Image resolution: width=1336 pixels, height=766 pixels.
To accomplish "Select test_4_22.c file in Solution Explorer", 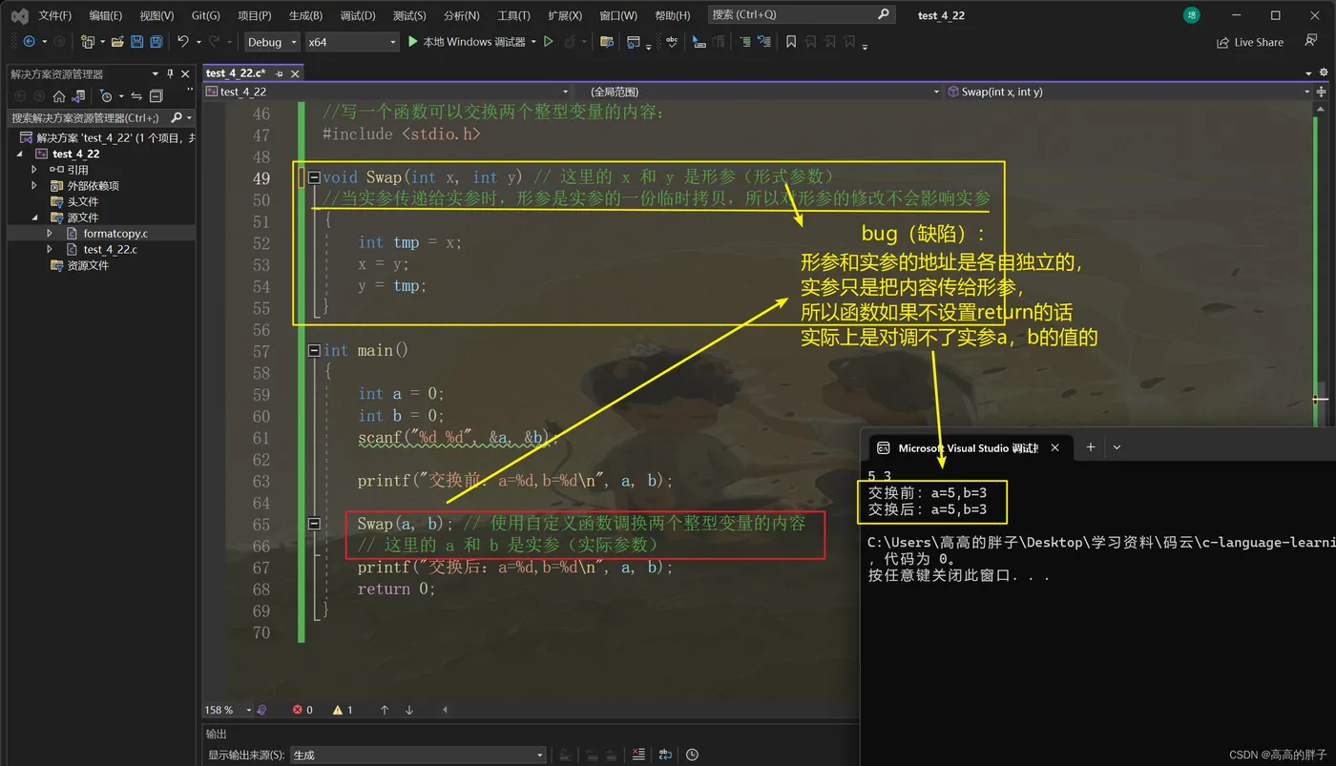I will click(x=110, y=249).
